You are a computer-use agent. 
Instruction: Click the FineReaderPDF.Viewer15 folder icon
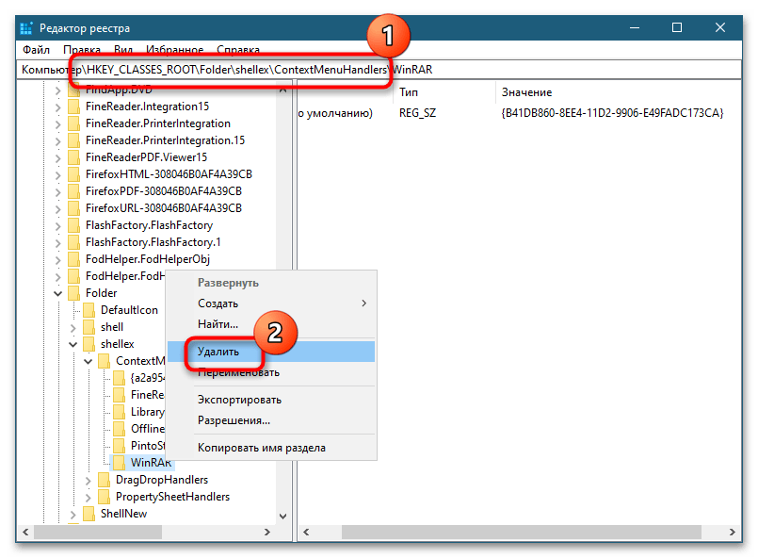click(x=73, y=157)
